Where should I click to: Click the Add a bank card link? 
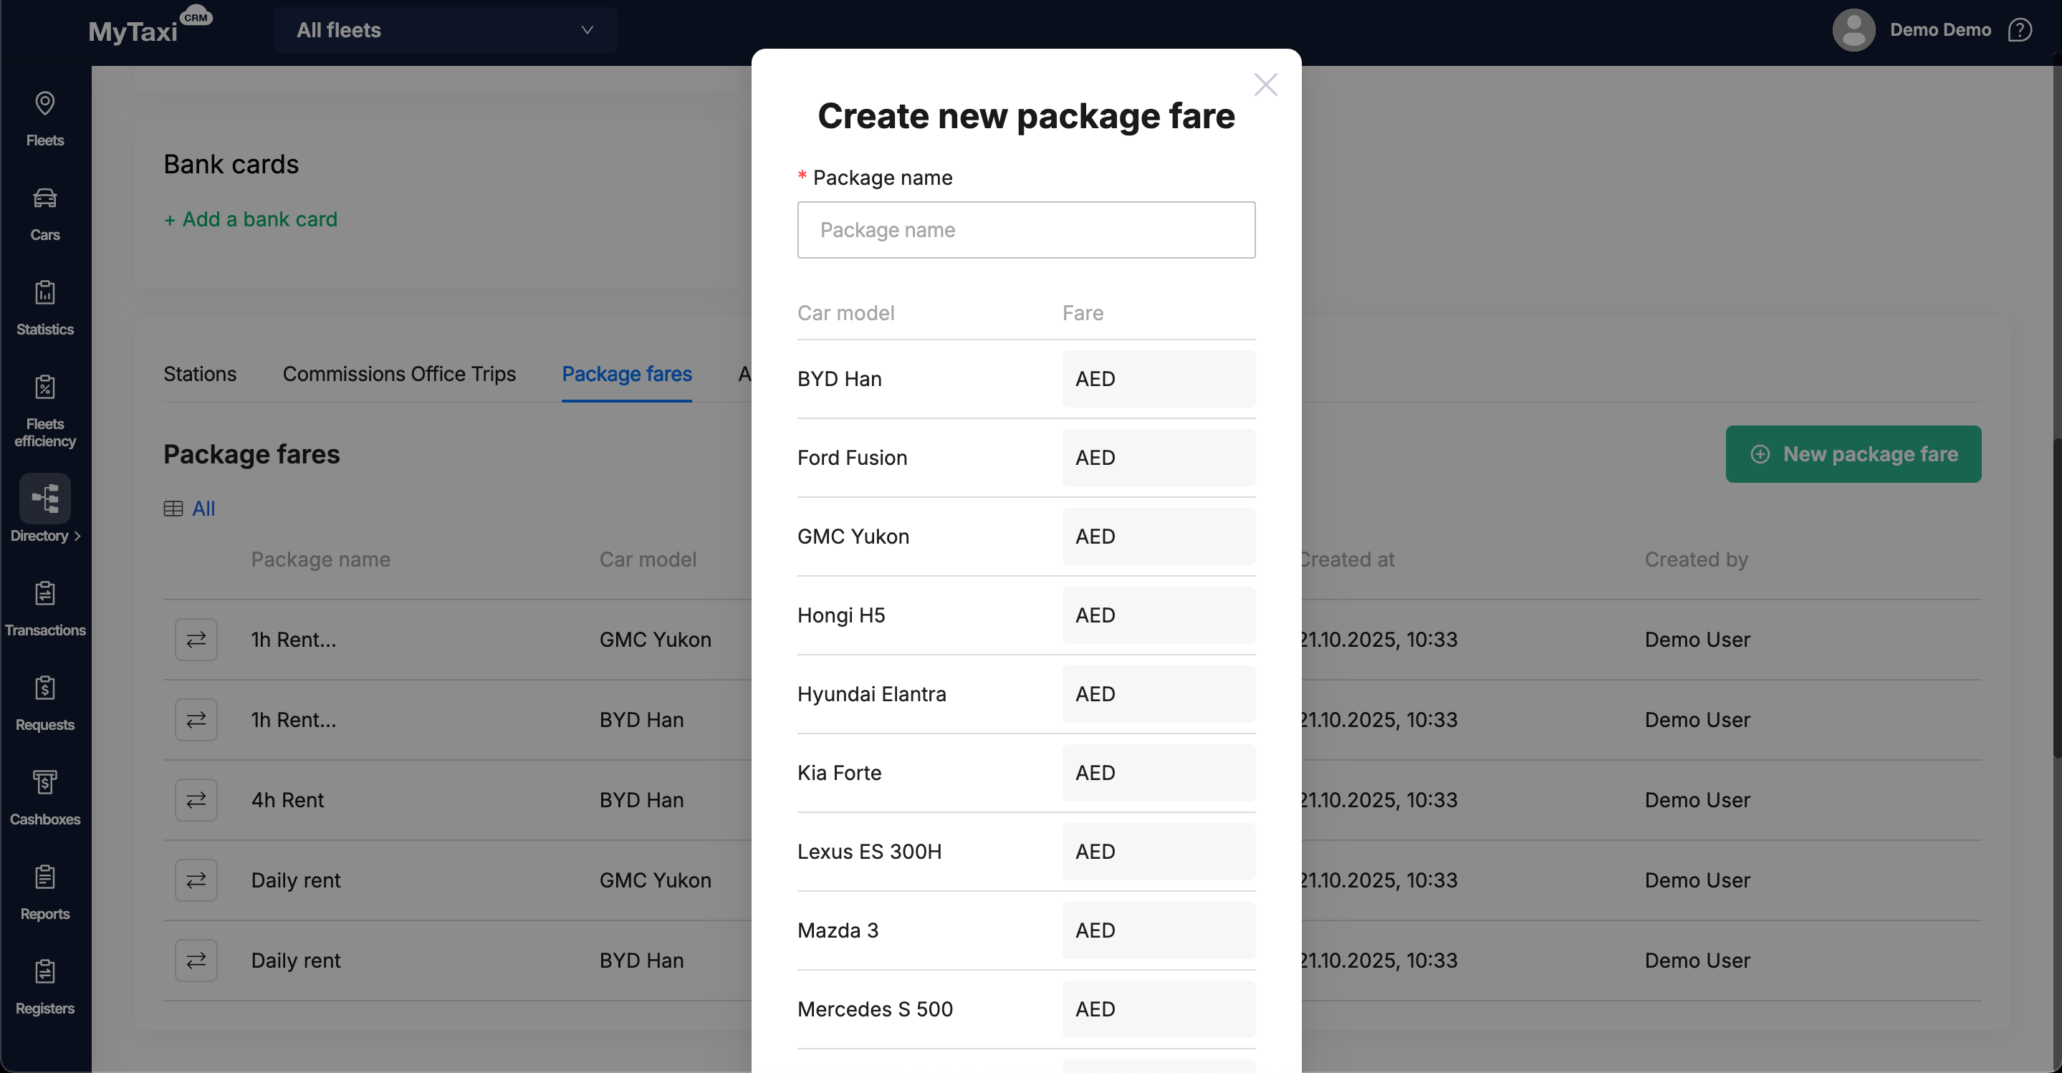pyautogui.click(x=251, y=219)
